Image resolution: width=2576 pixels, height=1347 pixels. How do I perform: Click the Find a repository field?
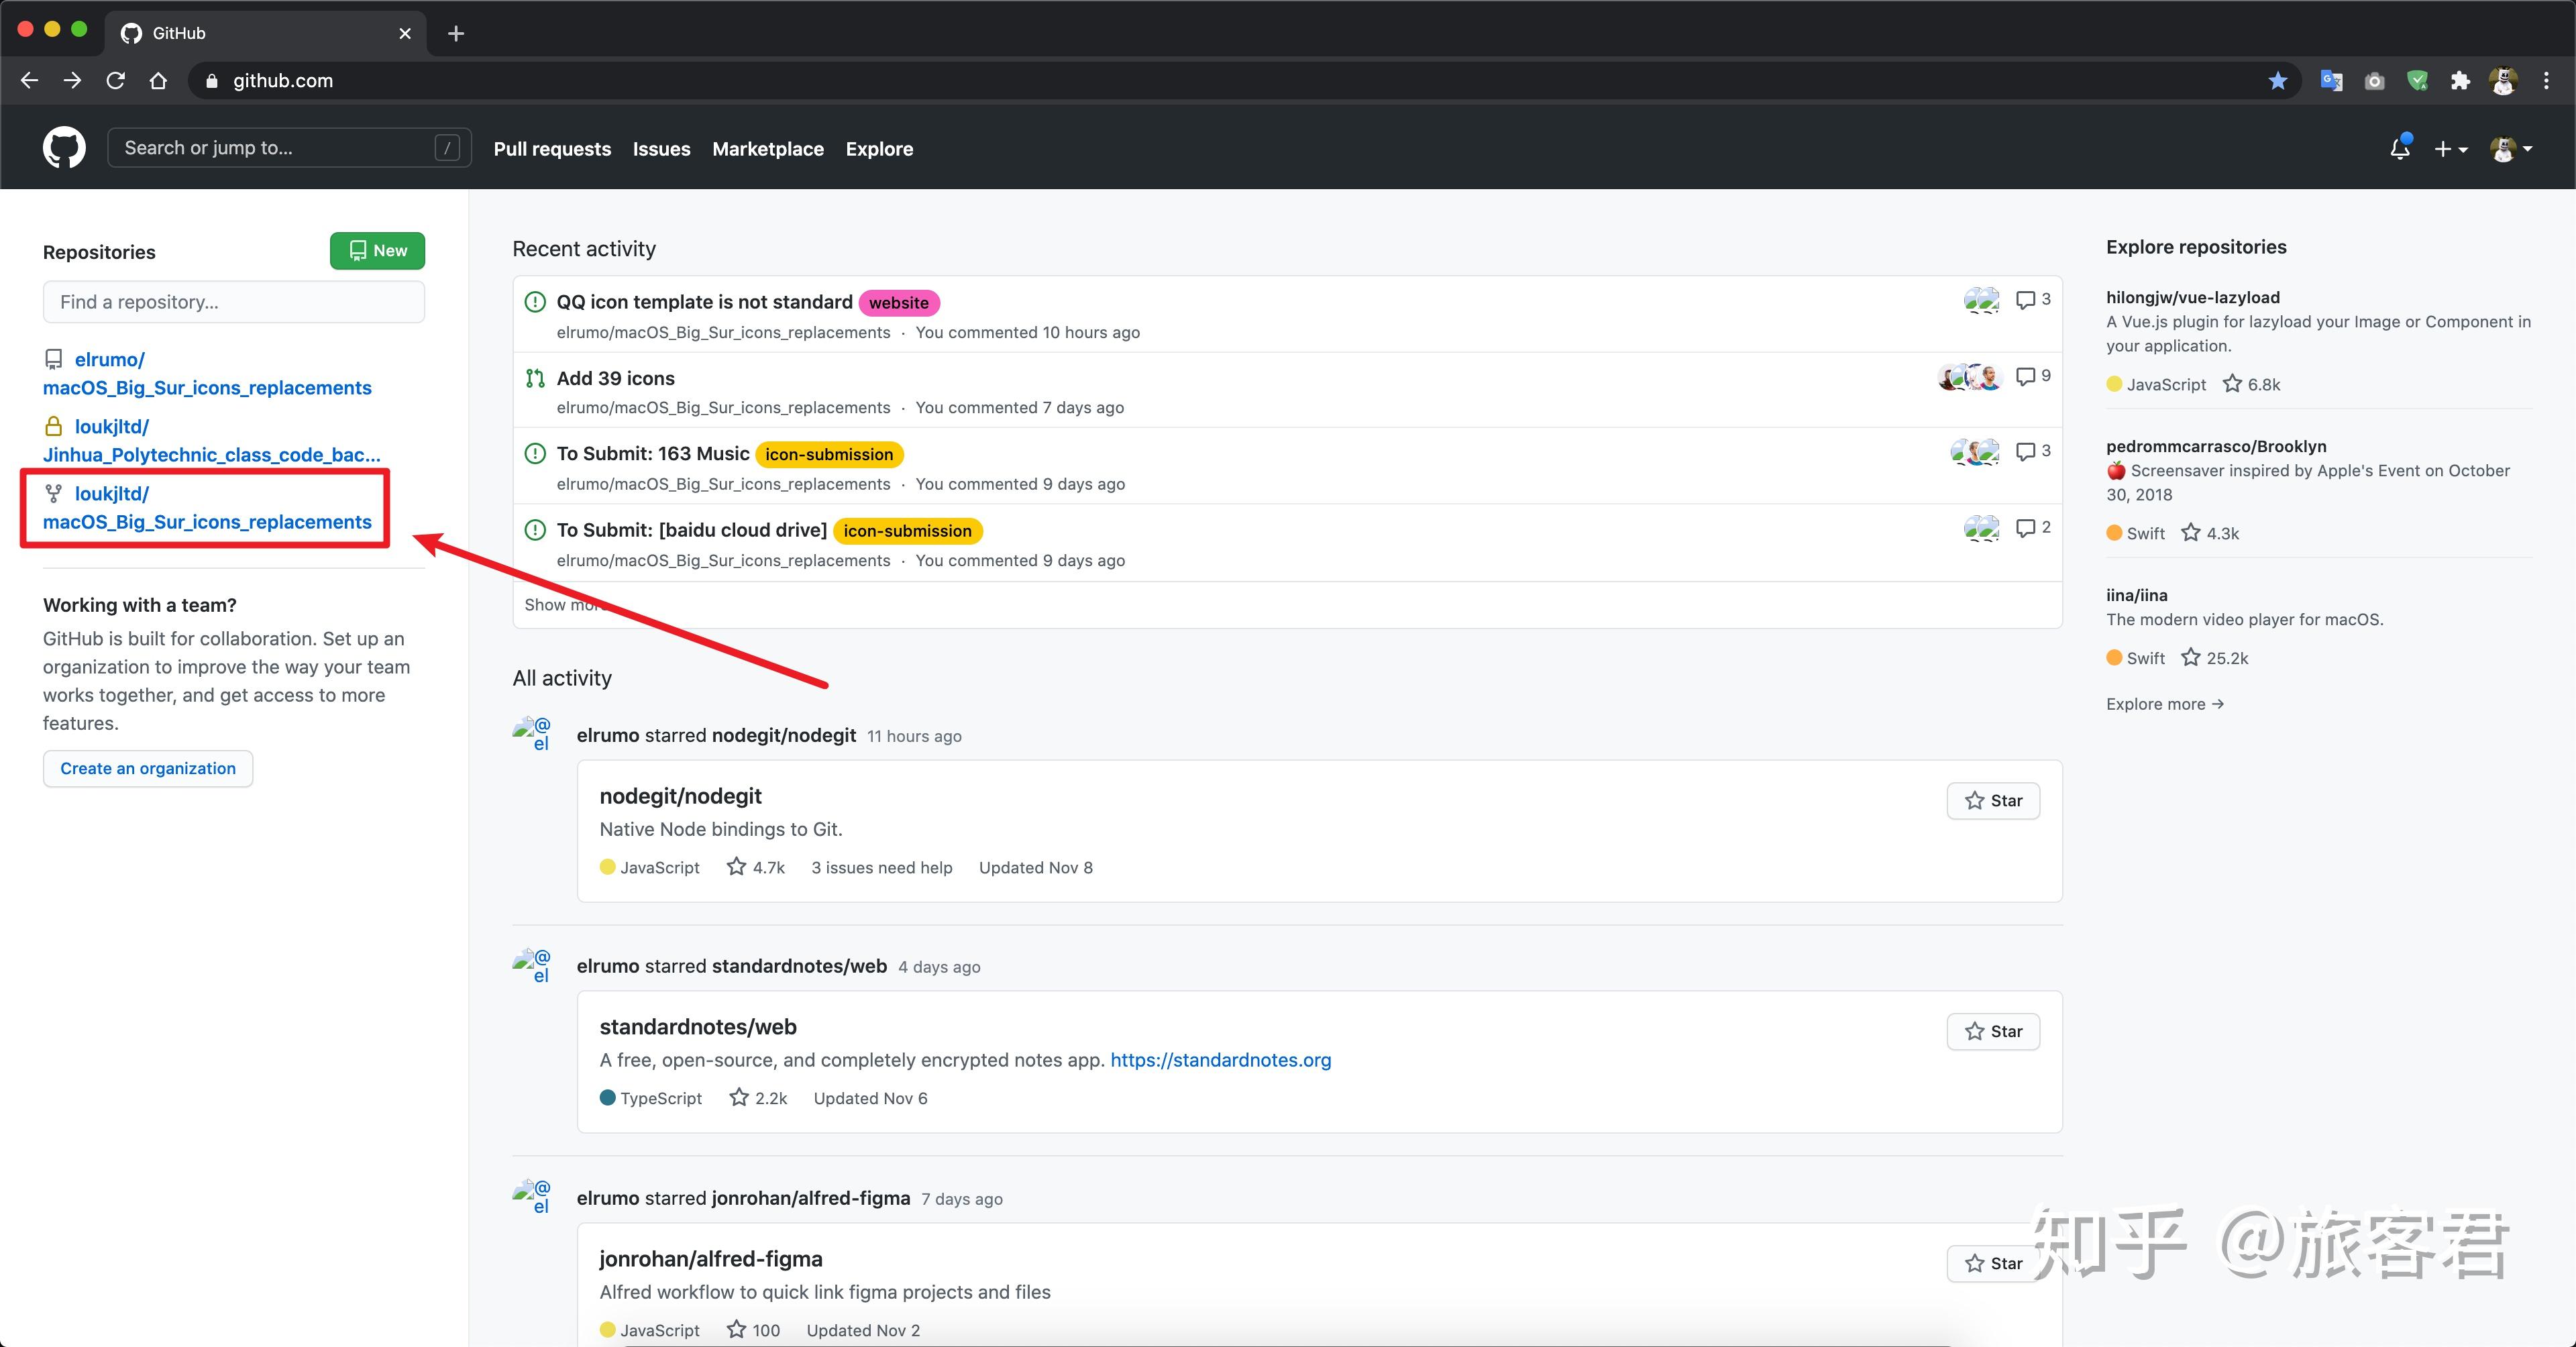pos(234,302)
